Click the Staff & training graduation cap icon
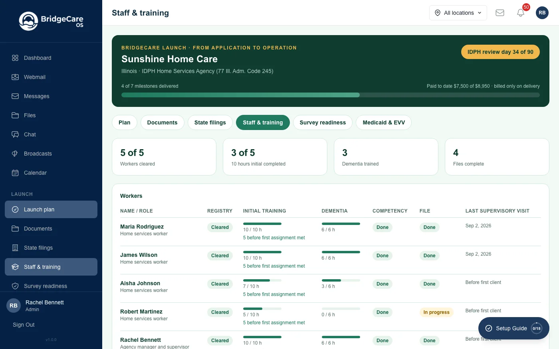 click(x=15, y=267)
